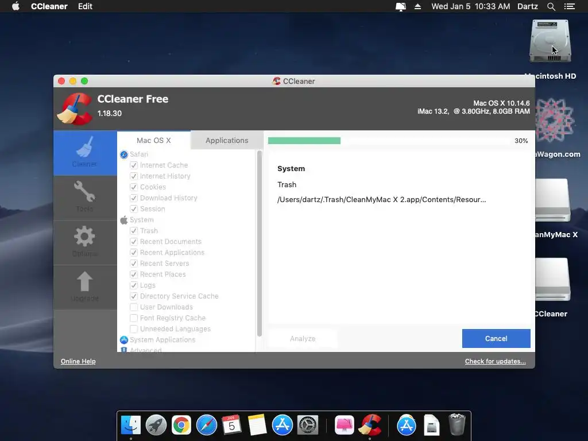Click the green cleaning progress bar
The height and width of the screenshot is (441, 588).
(304, 141)
